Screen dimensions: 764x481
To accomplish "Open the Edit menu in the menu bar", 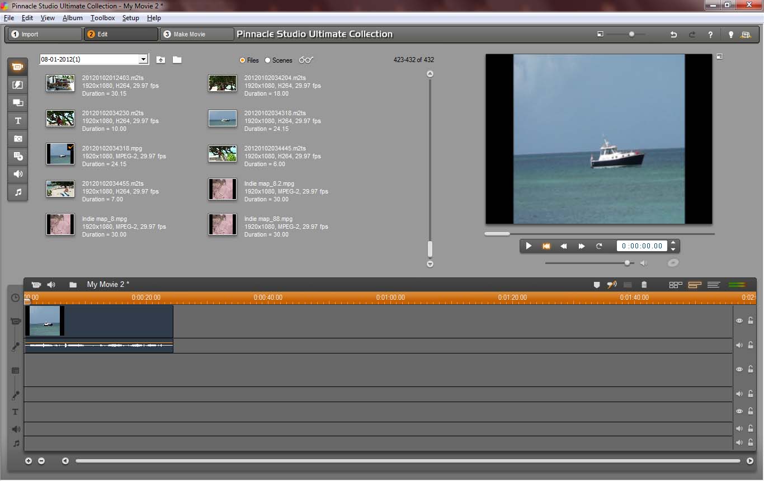I will [x=27, y=18].
